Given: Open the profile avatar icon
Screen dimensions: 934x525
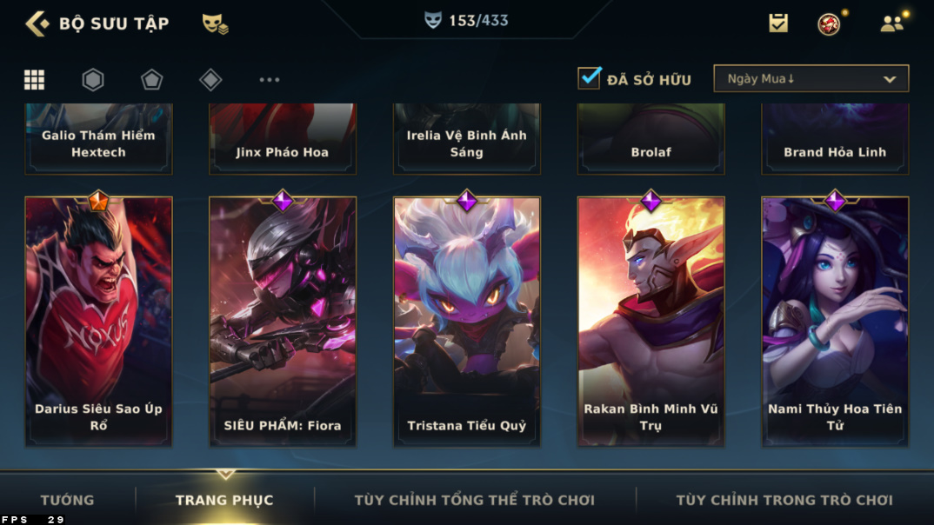Looking at the screenshot, I should pos(829,23).
